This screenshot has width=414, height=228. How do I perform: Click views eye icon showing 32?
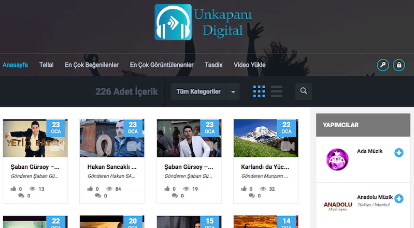tap(263, 189)
